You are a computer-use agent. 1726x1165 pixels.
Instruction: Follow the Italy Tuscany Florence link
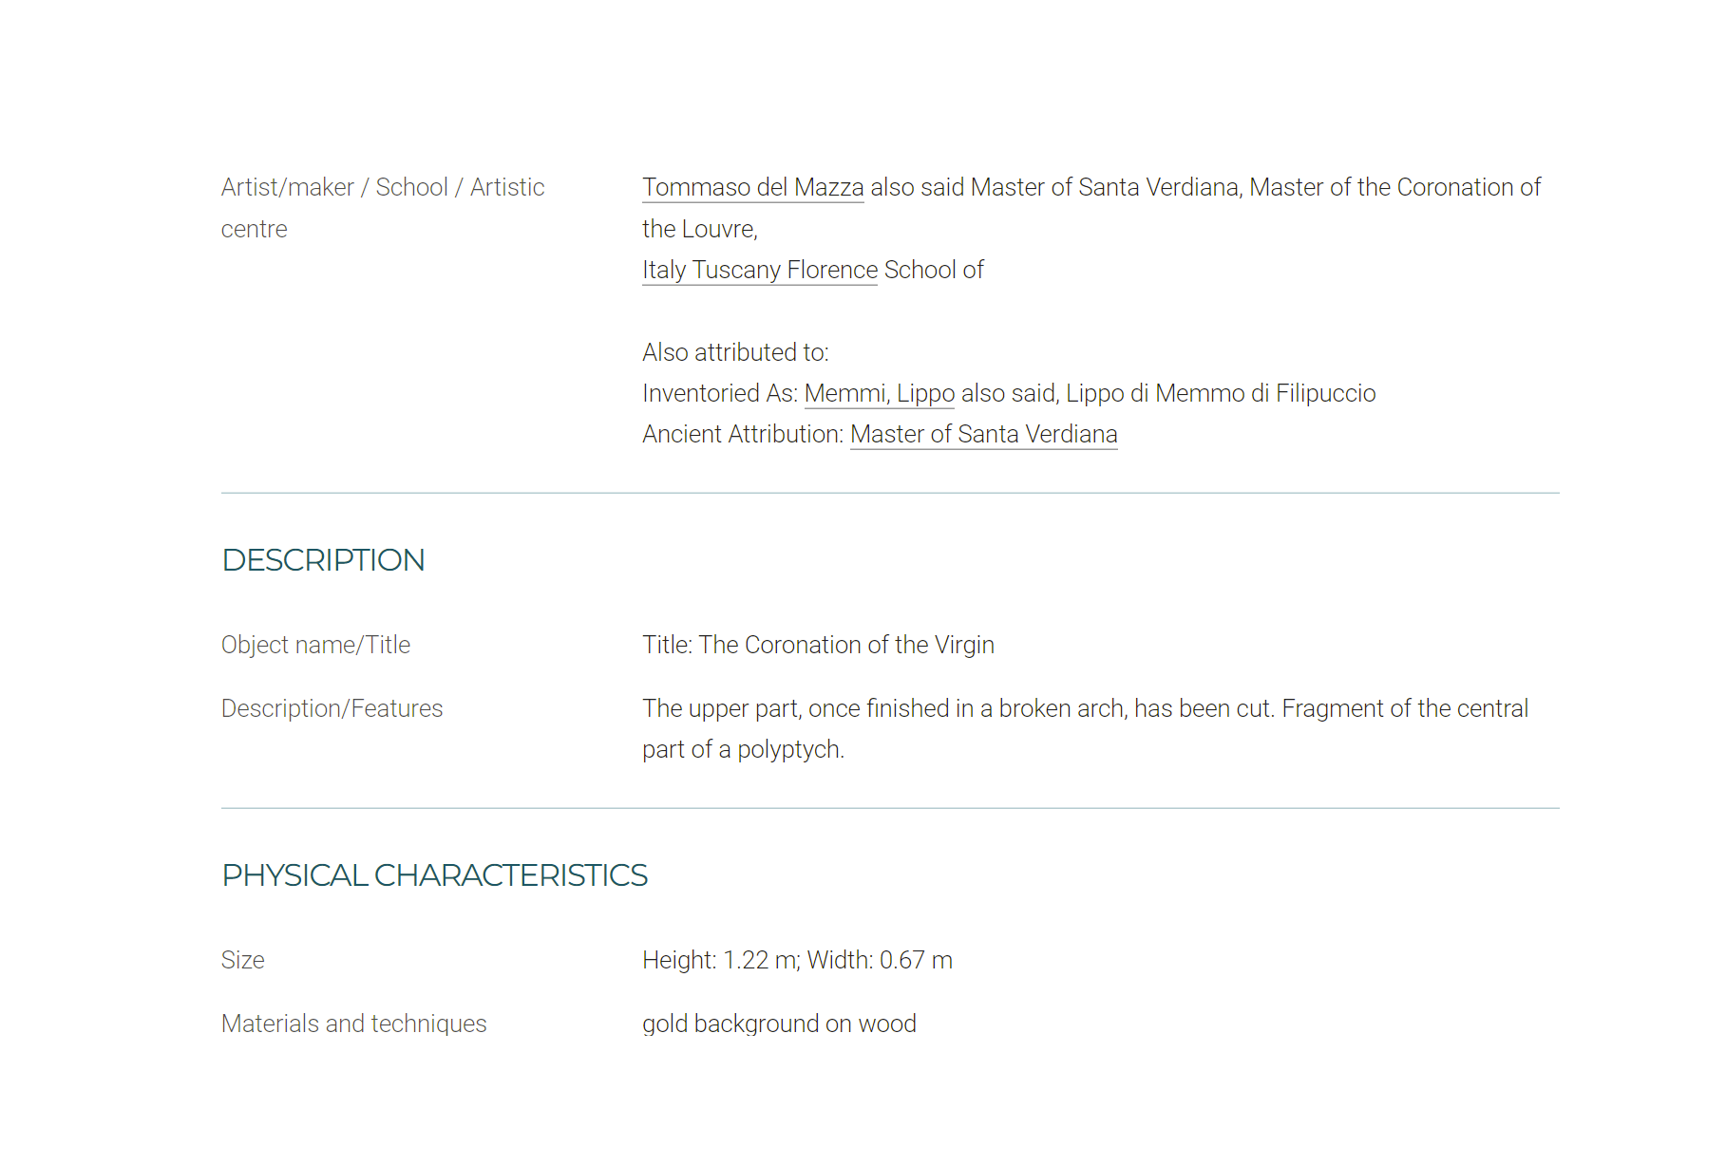[759, 271]
